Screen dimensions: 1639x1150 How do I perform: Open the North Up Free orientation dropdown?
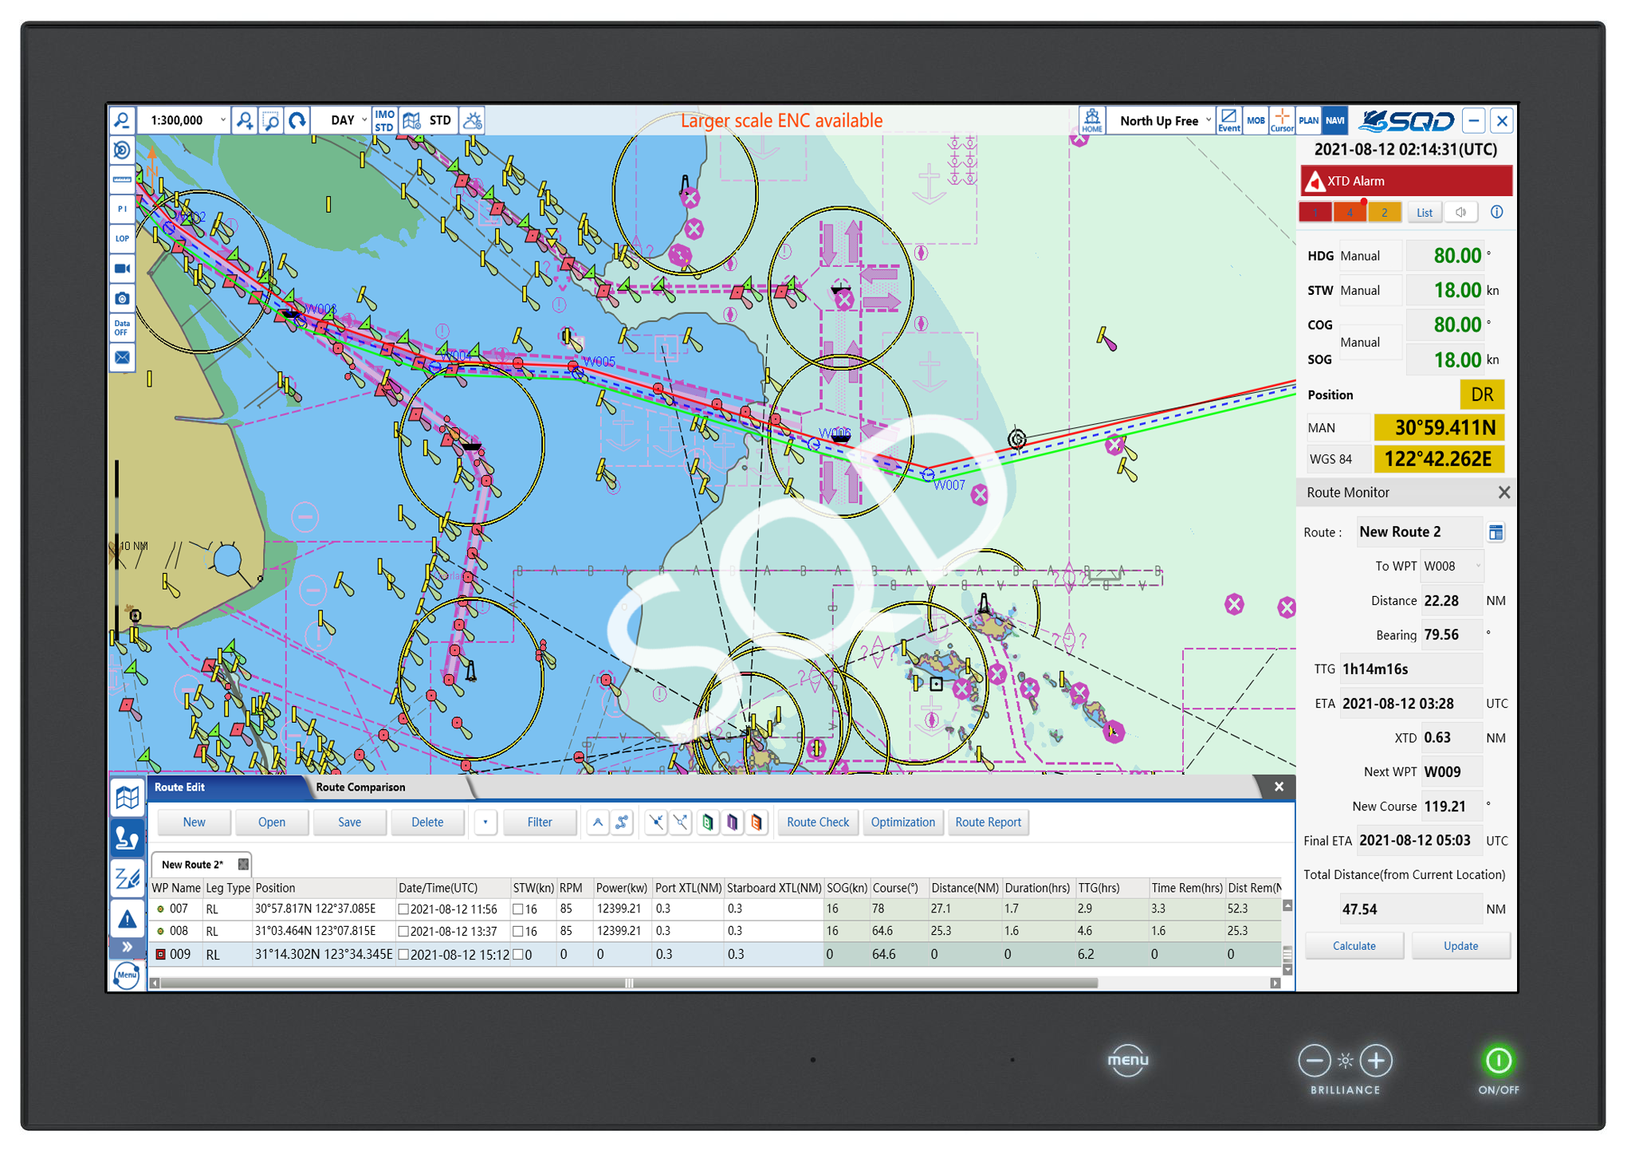tap(1162, 120)
